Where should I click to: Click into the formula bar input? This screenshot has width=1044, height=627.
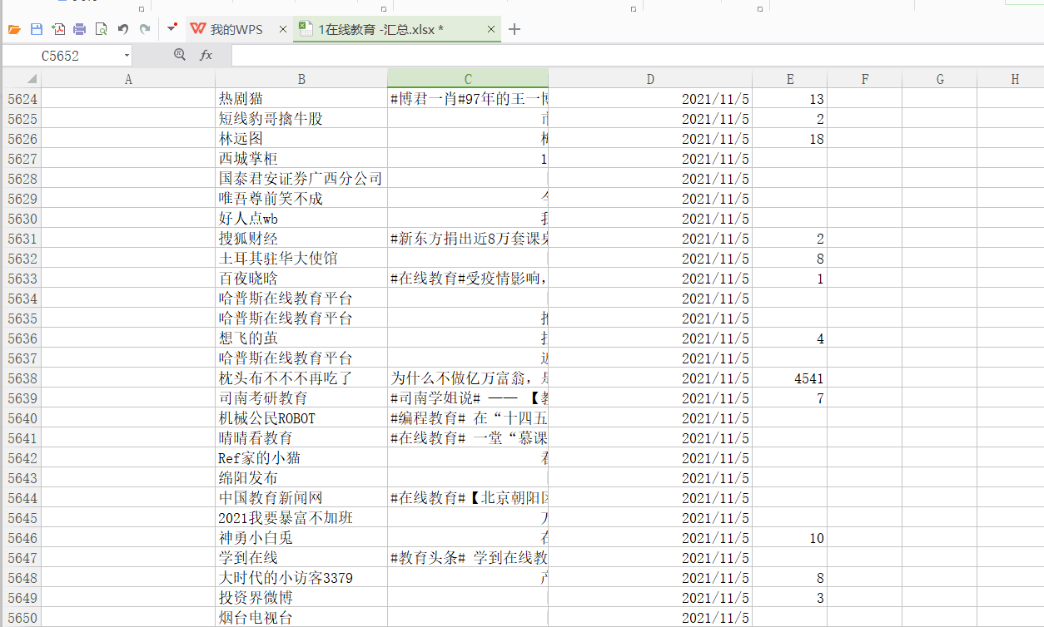point(637,56)
